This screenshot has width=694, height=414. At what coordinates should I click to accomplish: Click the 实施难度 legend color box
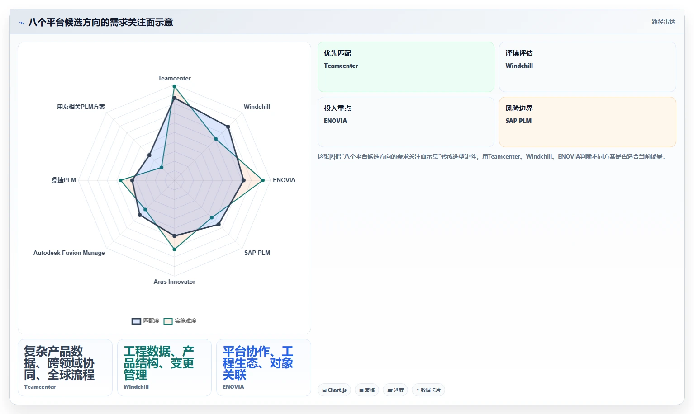pyautogui.click(x=168, y=321)
